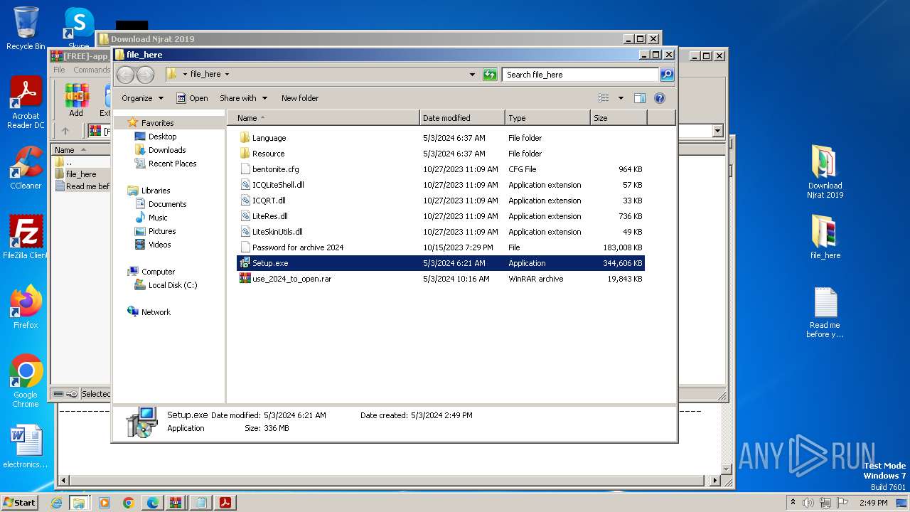Sort by Size column header

tap(619, 118)
